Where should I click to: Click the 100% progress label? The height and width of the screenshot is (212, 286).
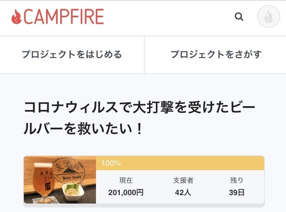tap(111, 163)
